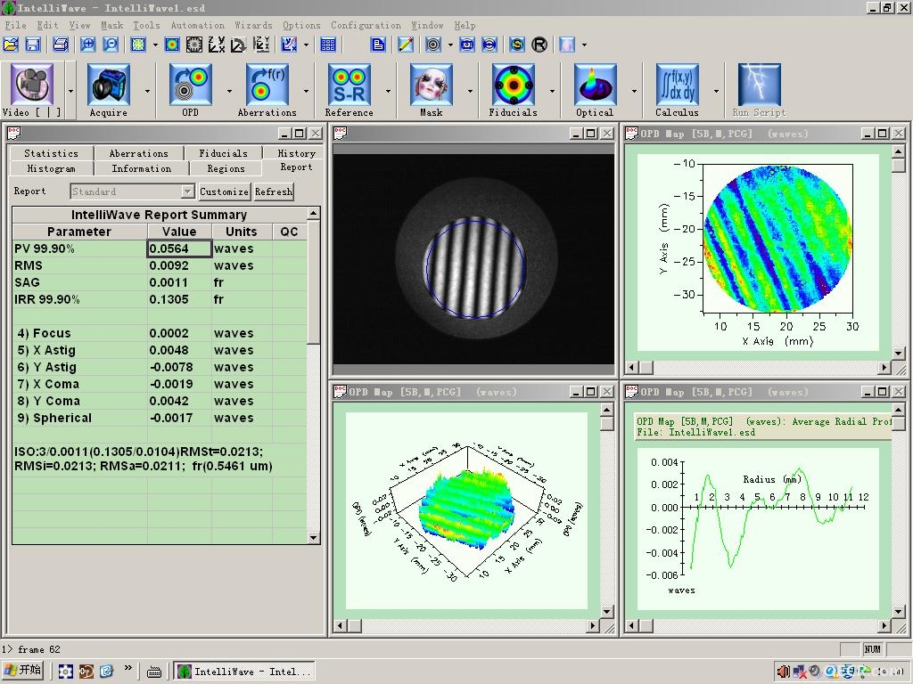Click the Refresh button
The width and height of the screenshot is (913, 684).
pos(274,191)
